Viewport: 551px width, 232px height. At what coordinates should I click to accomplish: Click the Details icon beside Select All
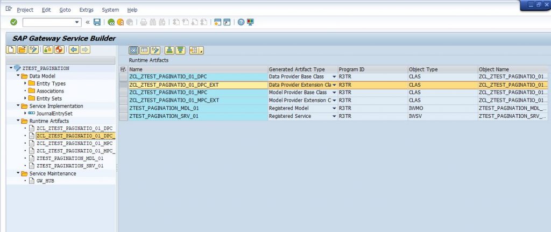tap(144, 50)
